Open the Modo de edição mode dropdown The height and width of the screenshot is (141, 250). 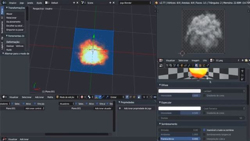coord(67,97)
